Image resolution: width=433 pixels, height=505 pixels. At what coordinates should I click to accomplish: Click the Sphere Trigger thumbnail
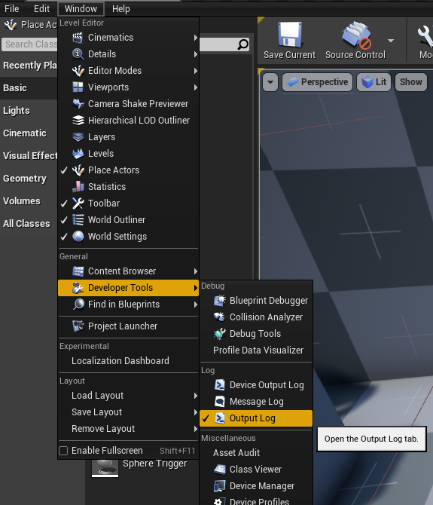(x=105, y=468)
